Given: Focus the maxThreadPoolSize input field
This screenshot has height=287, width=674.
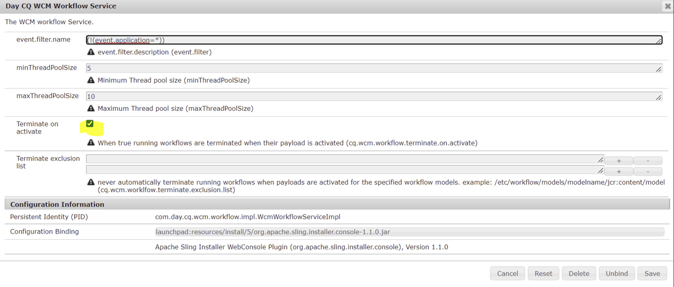Looking at the screenshot, I should pos(374,96).
